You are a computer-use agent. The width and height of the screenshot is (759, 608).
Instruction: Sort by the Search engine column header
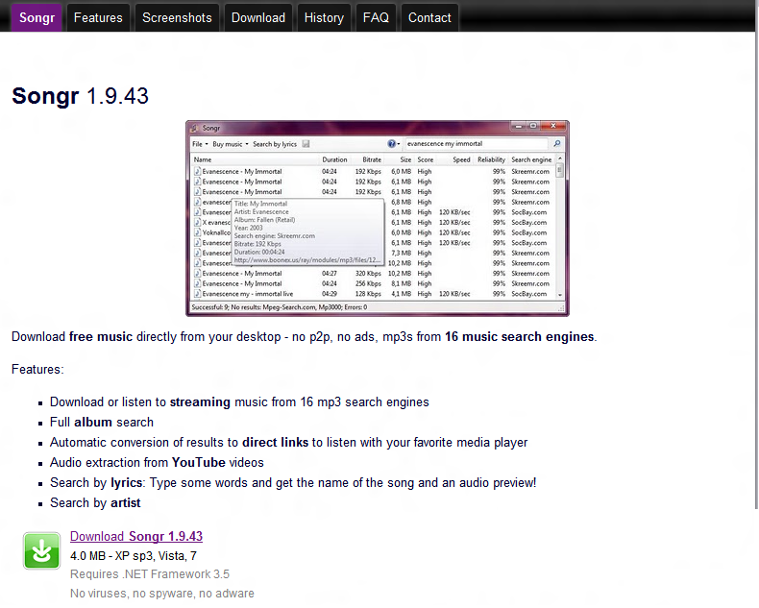click(531, 159)
